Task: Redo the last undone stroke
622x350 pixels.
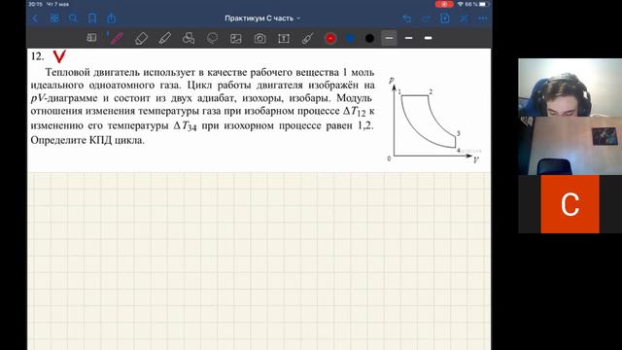Action: click(426, 18)
